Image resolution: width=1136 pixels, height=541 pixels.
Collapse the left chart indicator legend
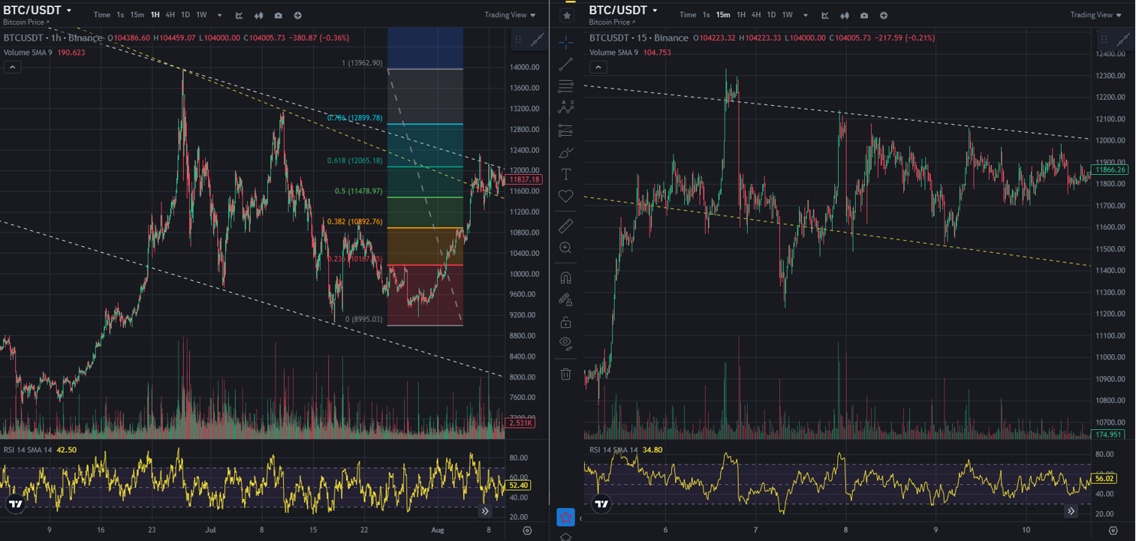click(x=12, y=67)
